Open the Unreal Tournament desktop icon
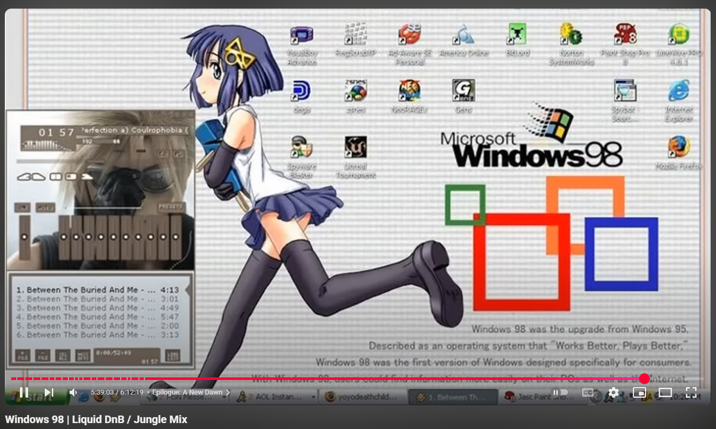716x429 pixels. pos(356,157)
